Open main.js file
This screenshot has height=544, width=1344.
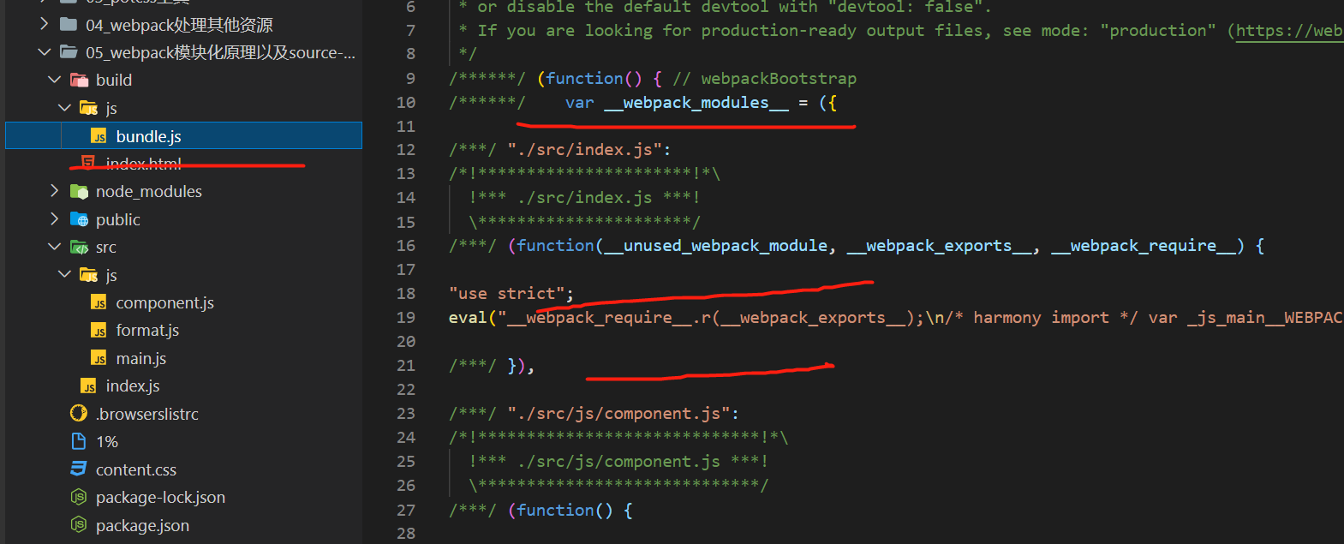(x=141, y=358)
